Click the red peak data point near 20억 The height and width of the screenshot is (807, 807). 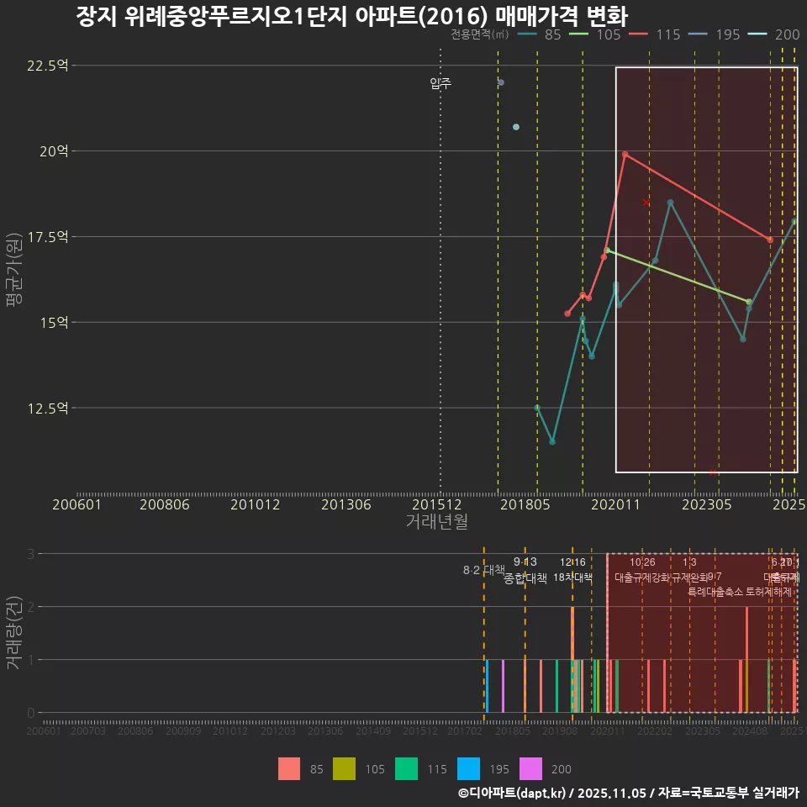pos(624,155)
